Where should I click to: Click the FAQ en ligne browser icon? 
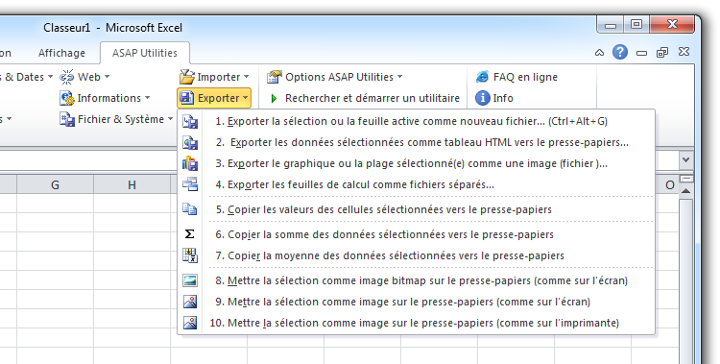(x=482, y=77)
